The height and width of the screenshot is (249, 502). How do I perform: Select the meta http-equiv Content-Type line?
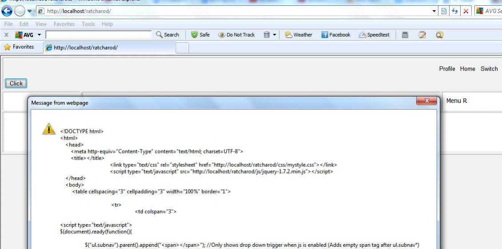coord(157,151)
